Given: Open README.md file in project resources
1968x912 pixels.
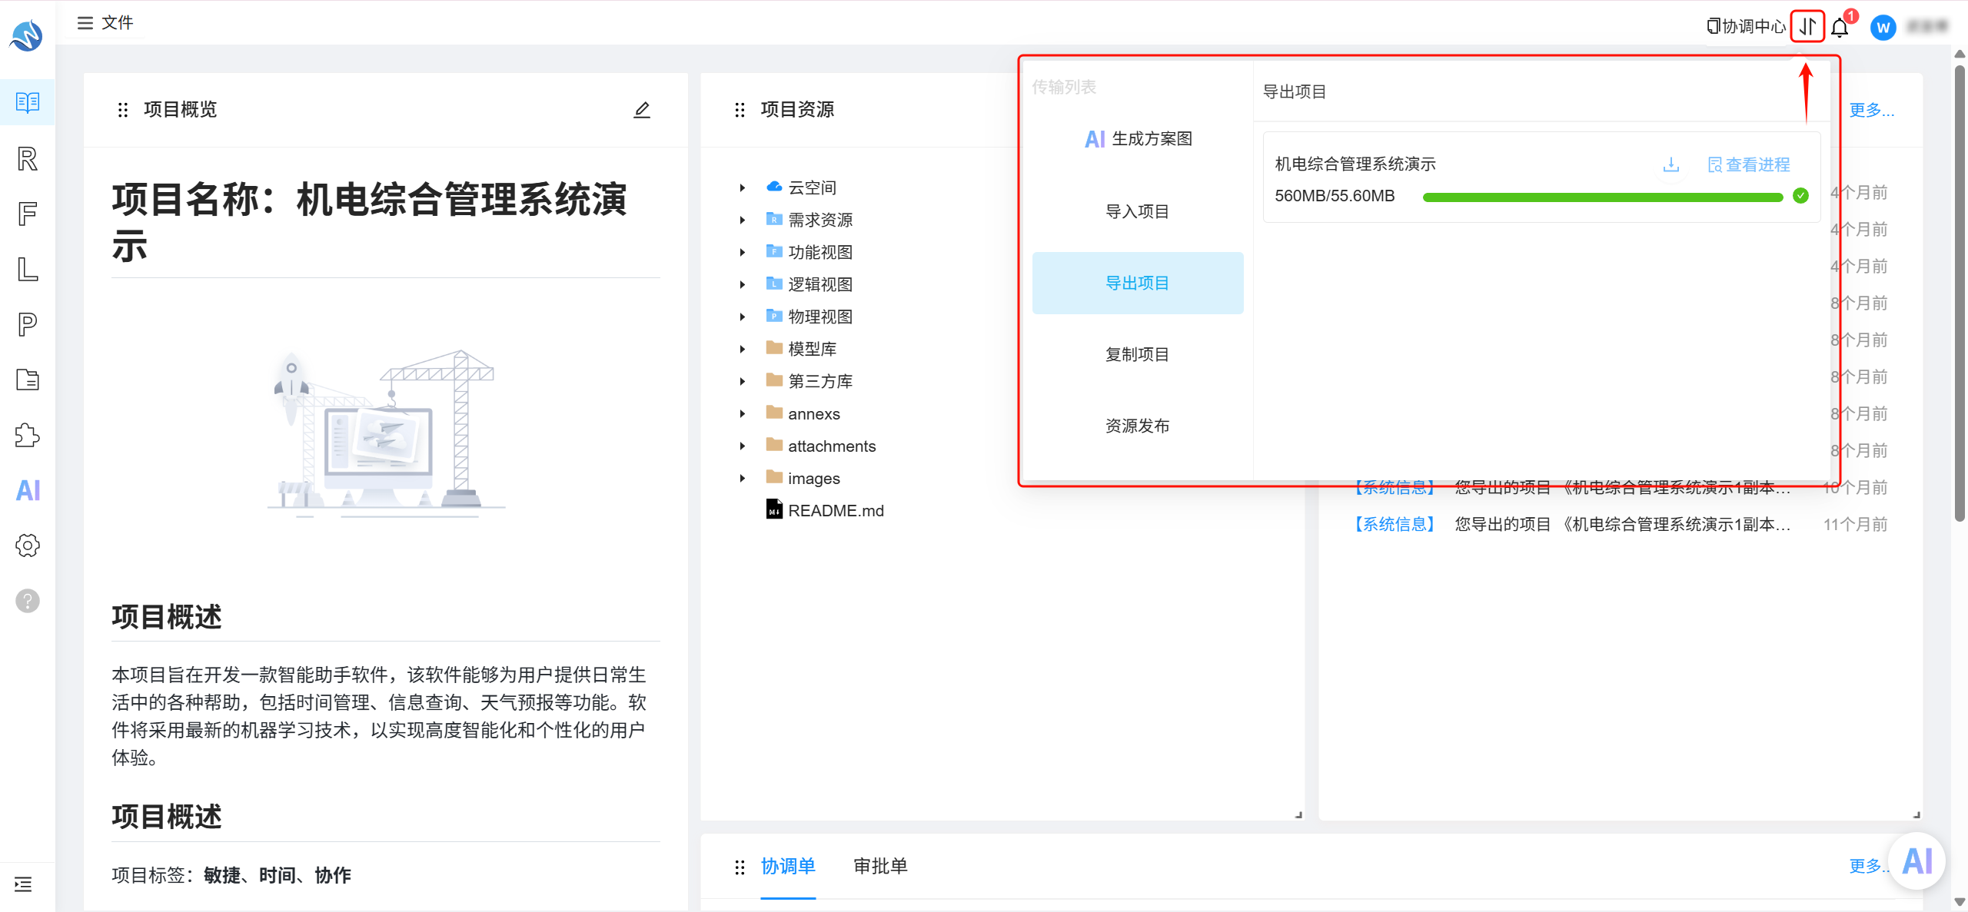Looking at the screenshot, I should click(825, 510).
